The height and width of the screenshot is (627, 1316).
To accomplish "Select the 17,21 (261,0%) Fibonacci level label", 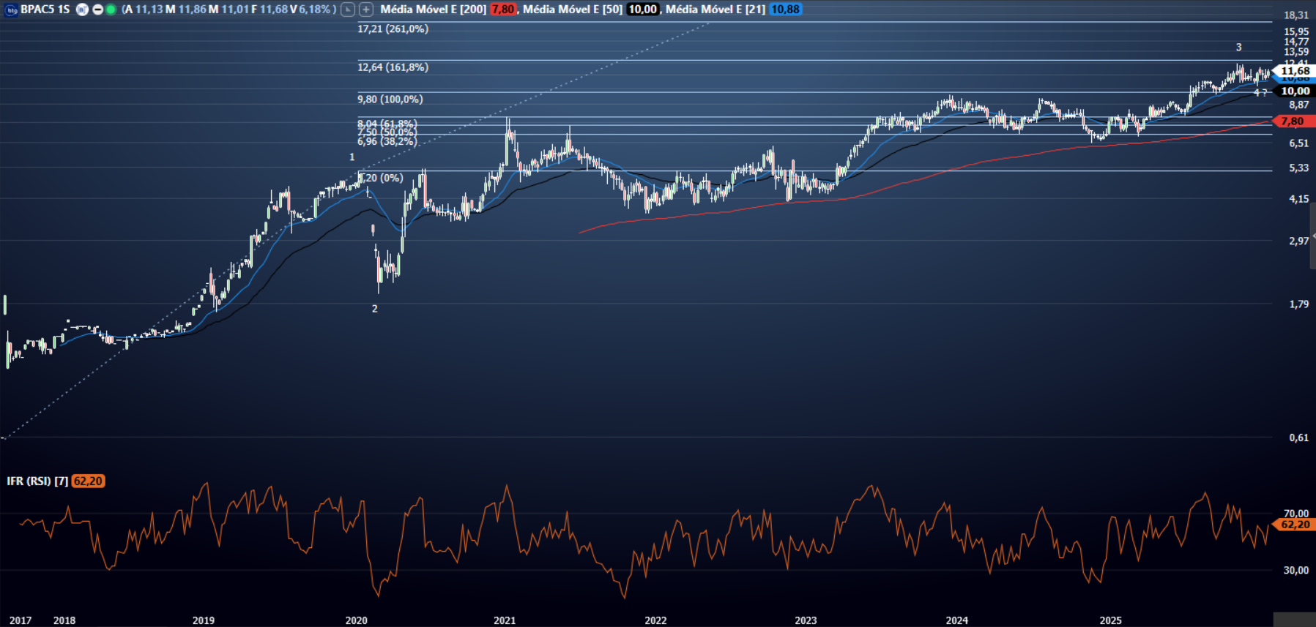I will (x=393, y=29).
